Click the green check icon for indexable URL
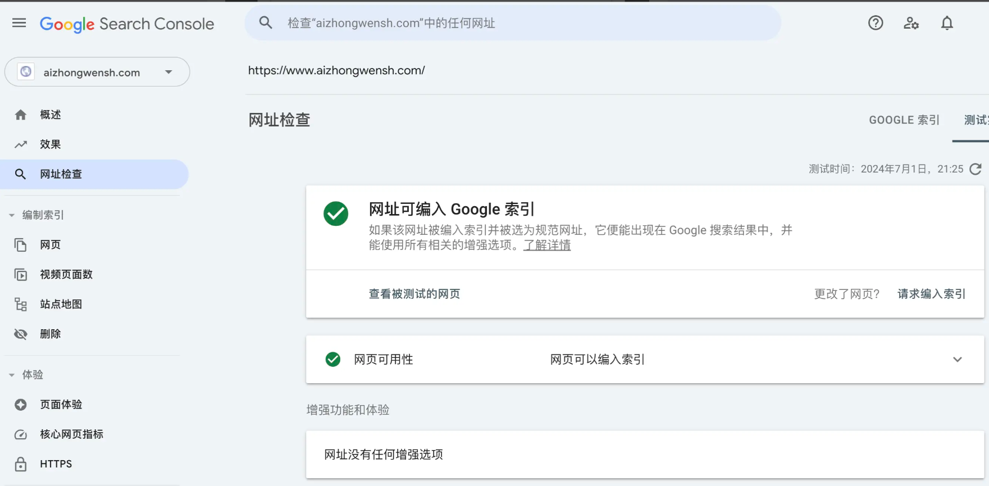This screenshot has width=989, height=486. click(336, 214)
